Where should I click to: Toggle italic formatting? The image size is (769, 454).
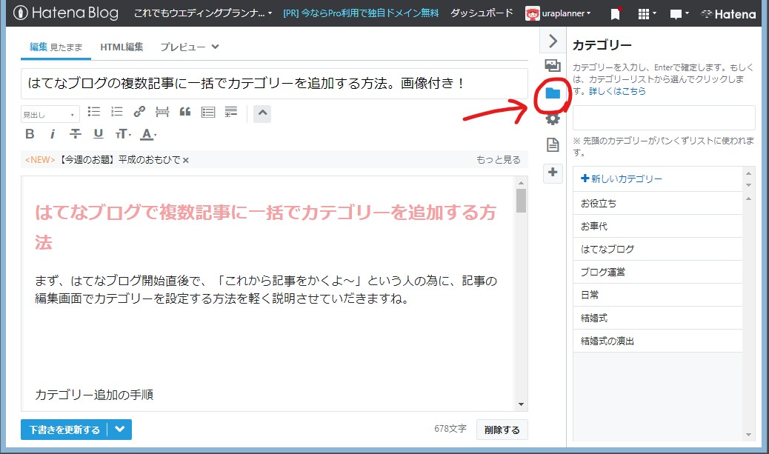52,134
